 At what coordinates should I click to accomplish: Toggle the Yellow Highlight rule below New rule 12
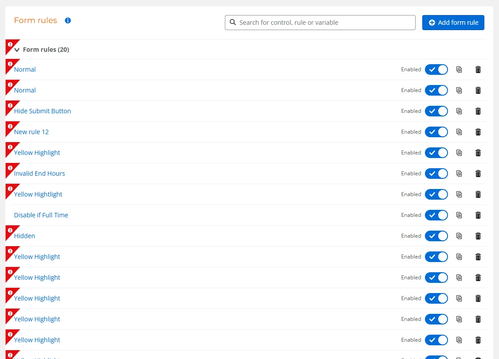(436, 153)
